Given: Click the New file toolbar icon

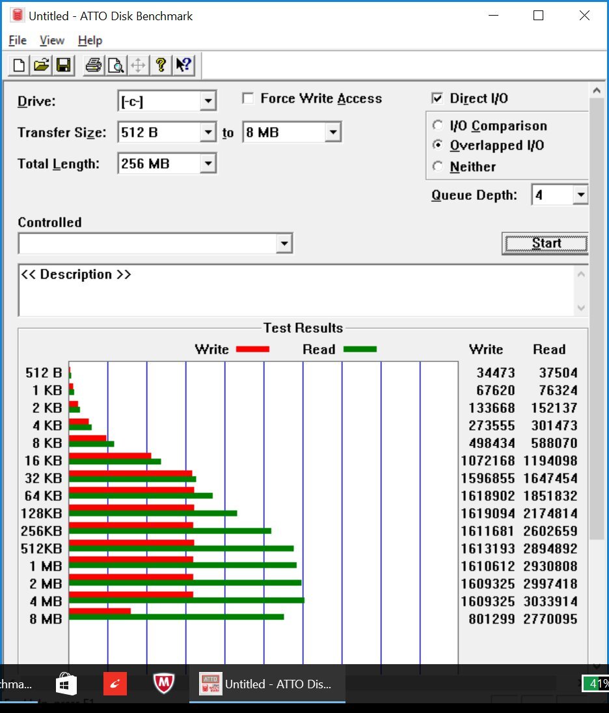Looking at the screenshot, I should [x=20, y=65].
